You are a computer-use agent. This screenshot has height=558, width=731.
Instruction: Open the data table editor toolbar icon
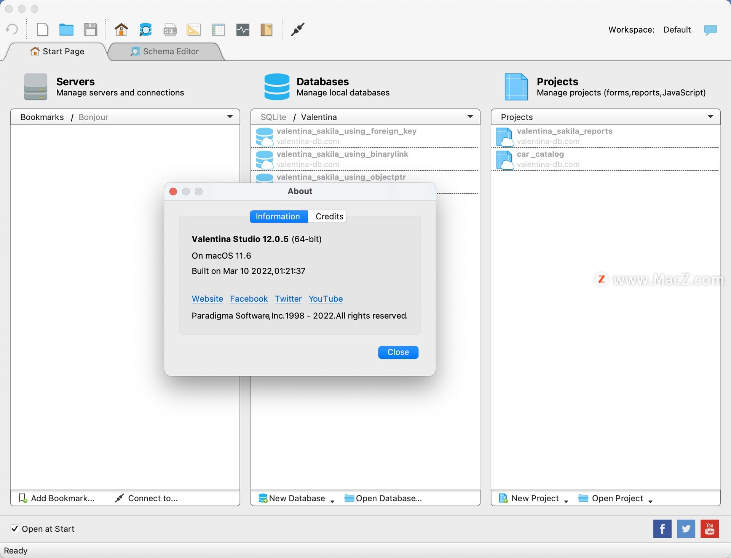219,30
